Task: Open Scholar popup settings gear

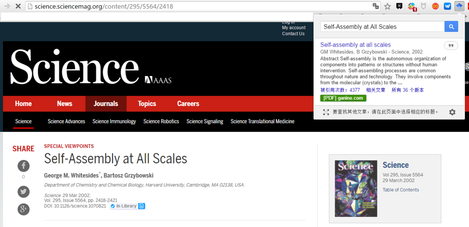Action: [x=452, y=112]
